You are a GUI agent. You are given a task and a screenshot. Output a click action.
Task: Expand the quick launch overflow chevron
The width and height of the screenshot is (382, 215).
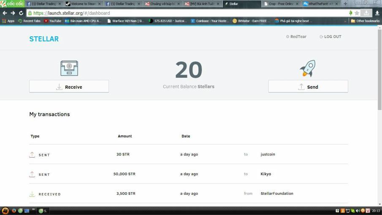[33, 210]
